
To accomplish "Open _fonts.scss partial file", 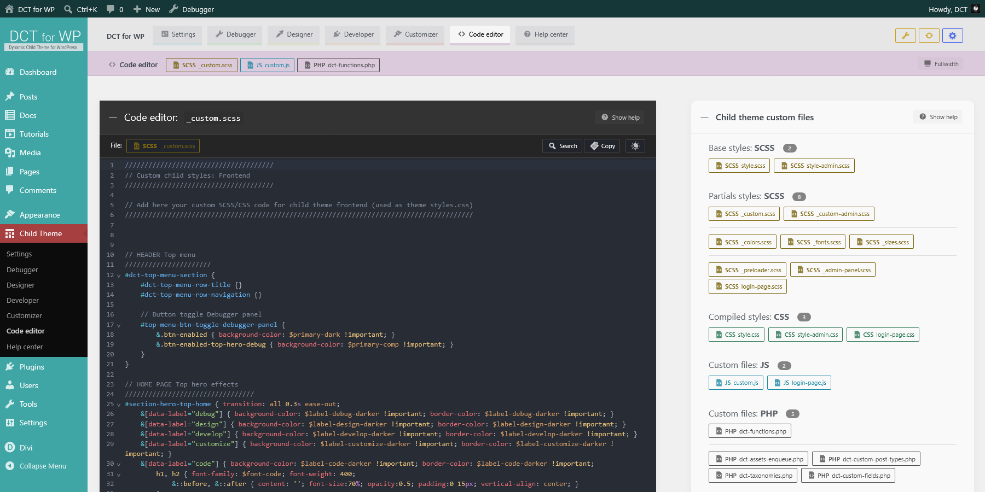I will 813,242.
